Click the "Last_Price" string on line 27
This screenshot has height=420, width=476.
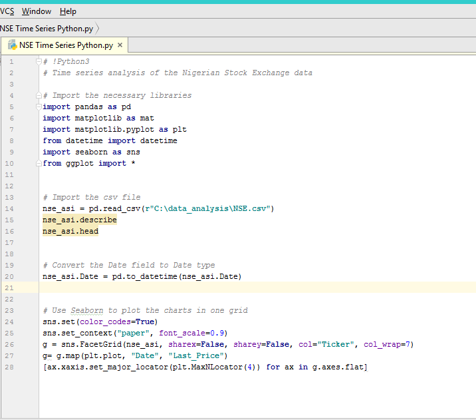[195, 356]
